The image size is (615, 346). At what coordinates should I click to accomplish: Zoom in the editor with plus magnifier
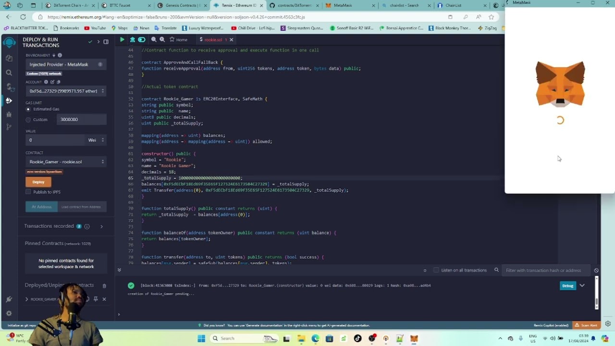tap(162, 39)
